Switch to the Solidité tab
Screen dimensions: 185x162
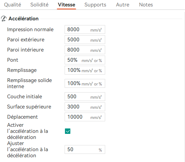click(x=39, y=5)
